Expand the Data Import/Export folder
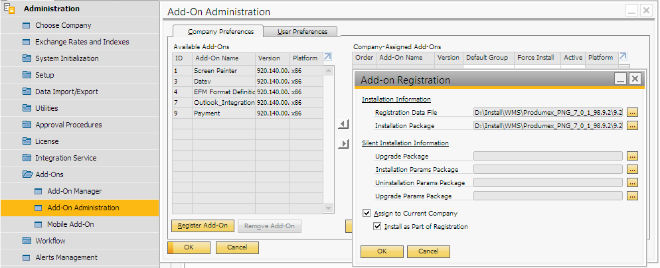 27,92
